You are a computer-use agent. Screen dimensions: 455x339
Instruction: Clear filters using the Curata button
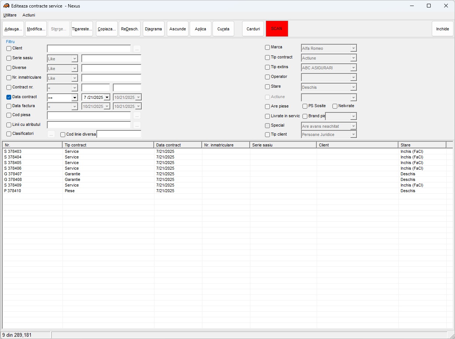[223, 29]
